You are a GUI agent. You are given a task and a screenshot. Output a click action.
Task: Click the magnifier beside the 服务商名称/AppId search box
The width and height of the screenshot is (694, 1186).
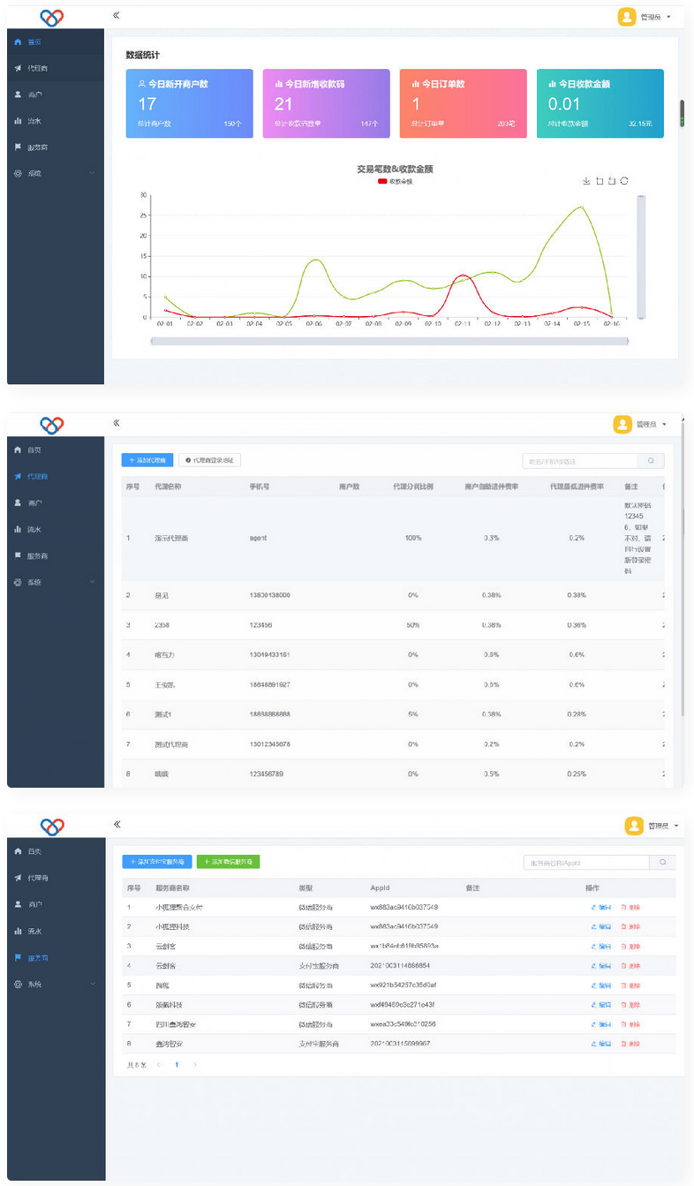tap(662, 862)
